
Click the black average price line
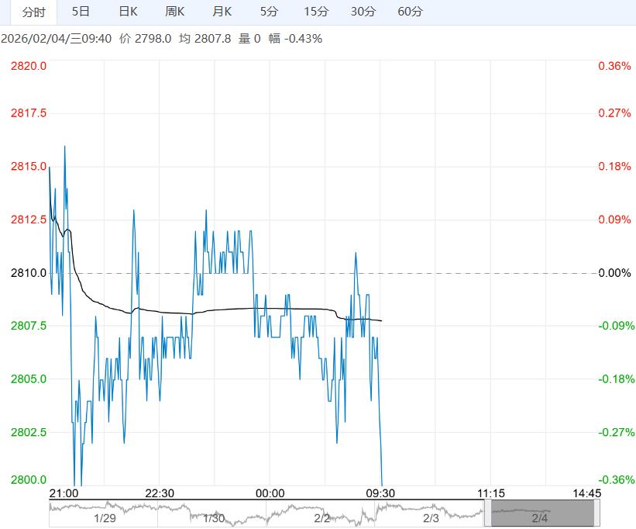point(232,309)
